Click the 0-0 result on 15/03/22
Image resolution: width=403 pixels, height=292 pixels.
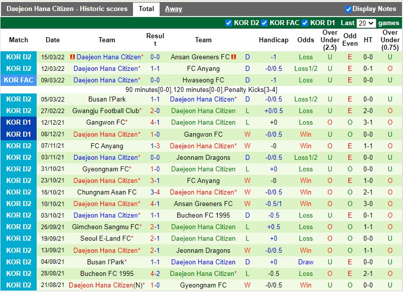155,57
